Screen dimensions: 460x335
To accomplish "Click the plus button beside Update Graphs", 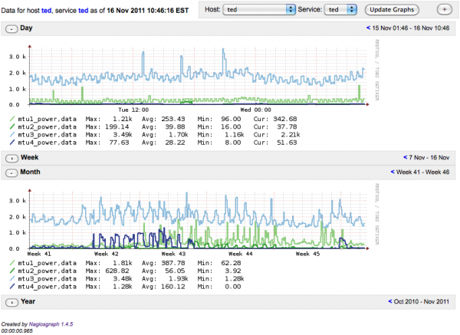I will (444, 9).
